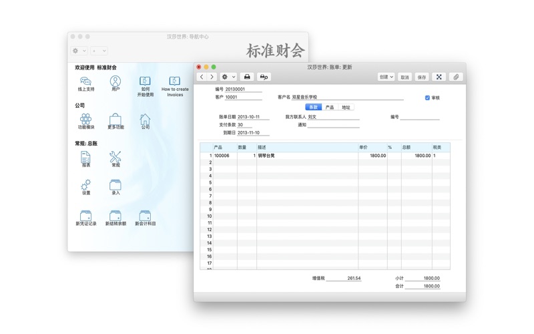Open 功能模块 modules icon

point(85,120)
